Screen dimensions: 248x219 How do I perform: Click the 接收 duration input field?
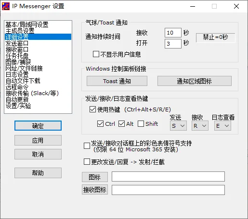pyautogui.click(x=173, y=33)
